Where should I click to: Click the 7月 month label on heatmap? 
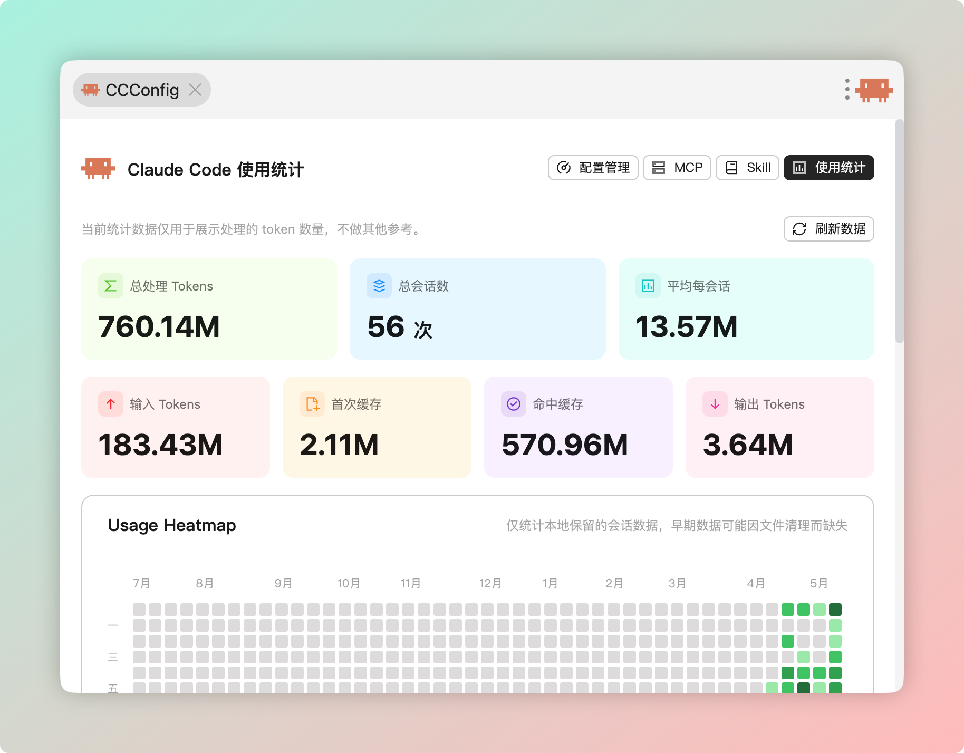(141, 583)
